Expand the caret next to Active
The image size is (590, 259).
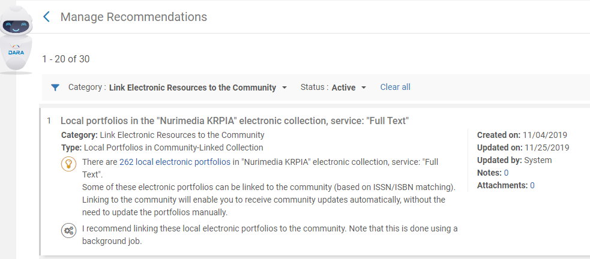tap(364, 88)
